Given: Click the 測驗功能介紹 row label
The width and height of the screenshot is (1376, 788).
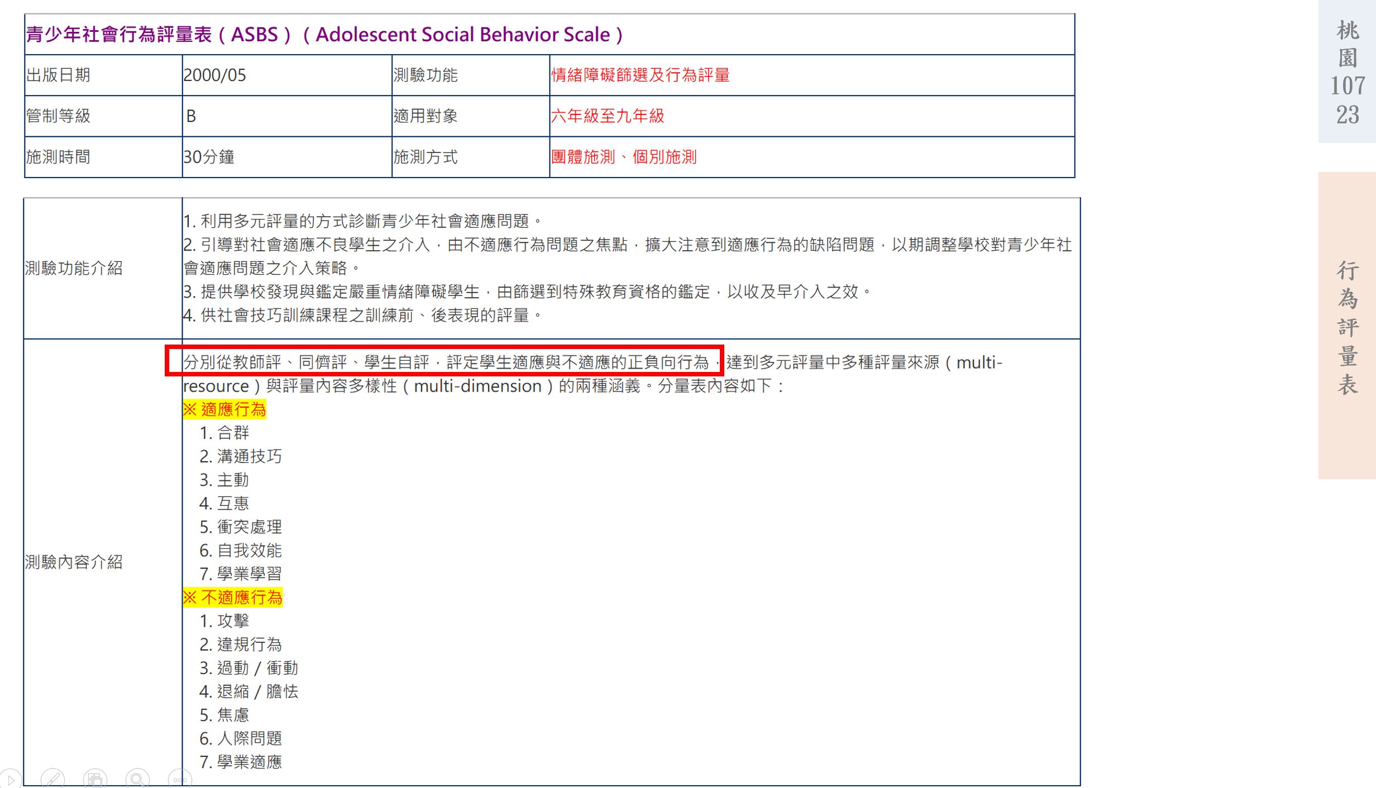Looking at the screenshot, I should [x=74, y=268].
